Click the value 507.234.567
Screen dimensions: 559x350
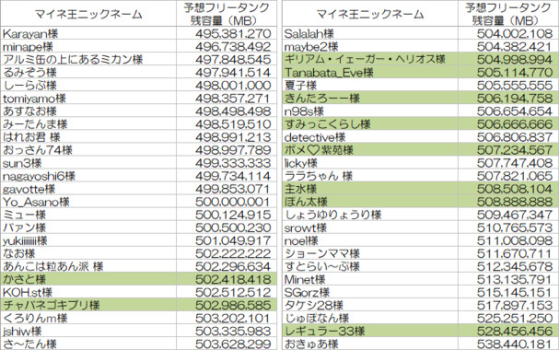(515, 150)
